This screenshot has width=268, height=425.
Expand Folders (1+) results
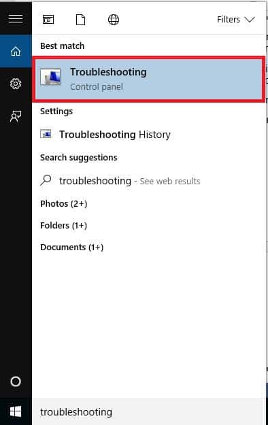coord(63,225)
